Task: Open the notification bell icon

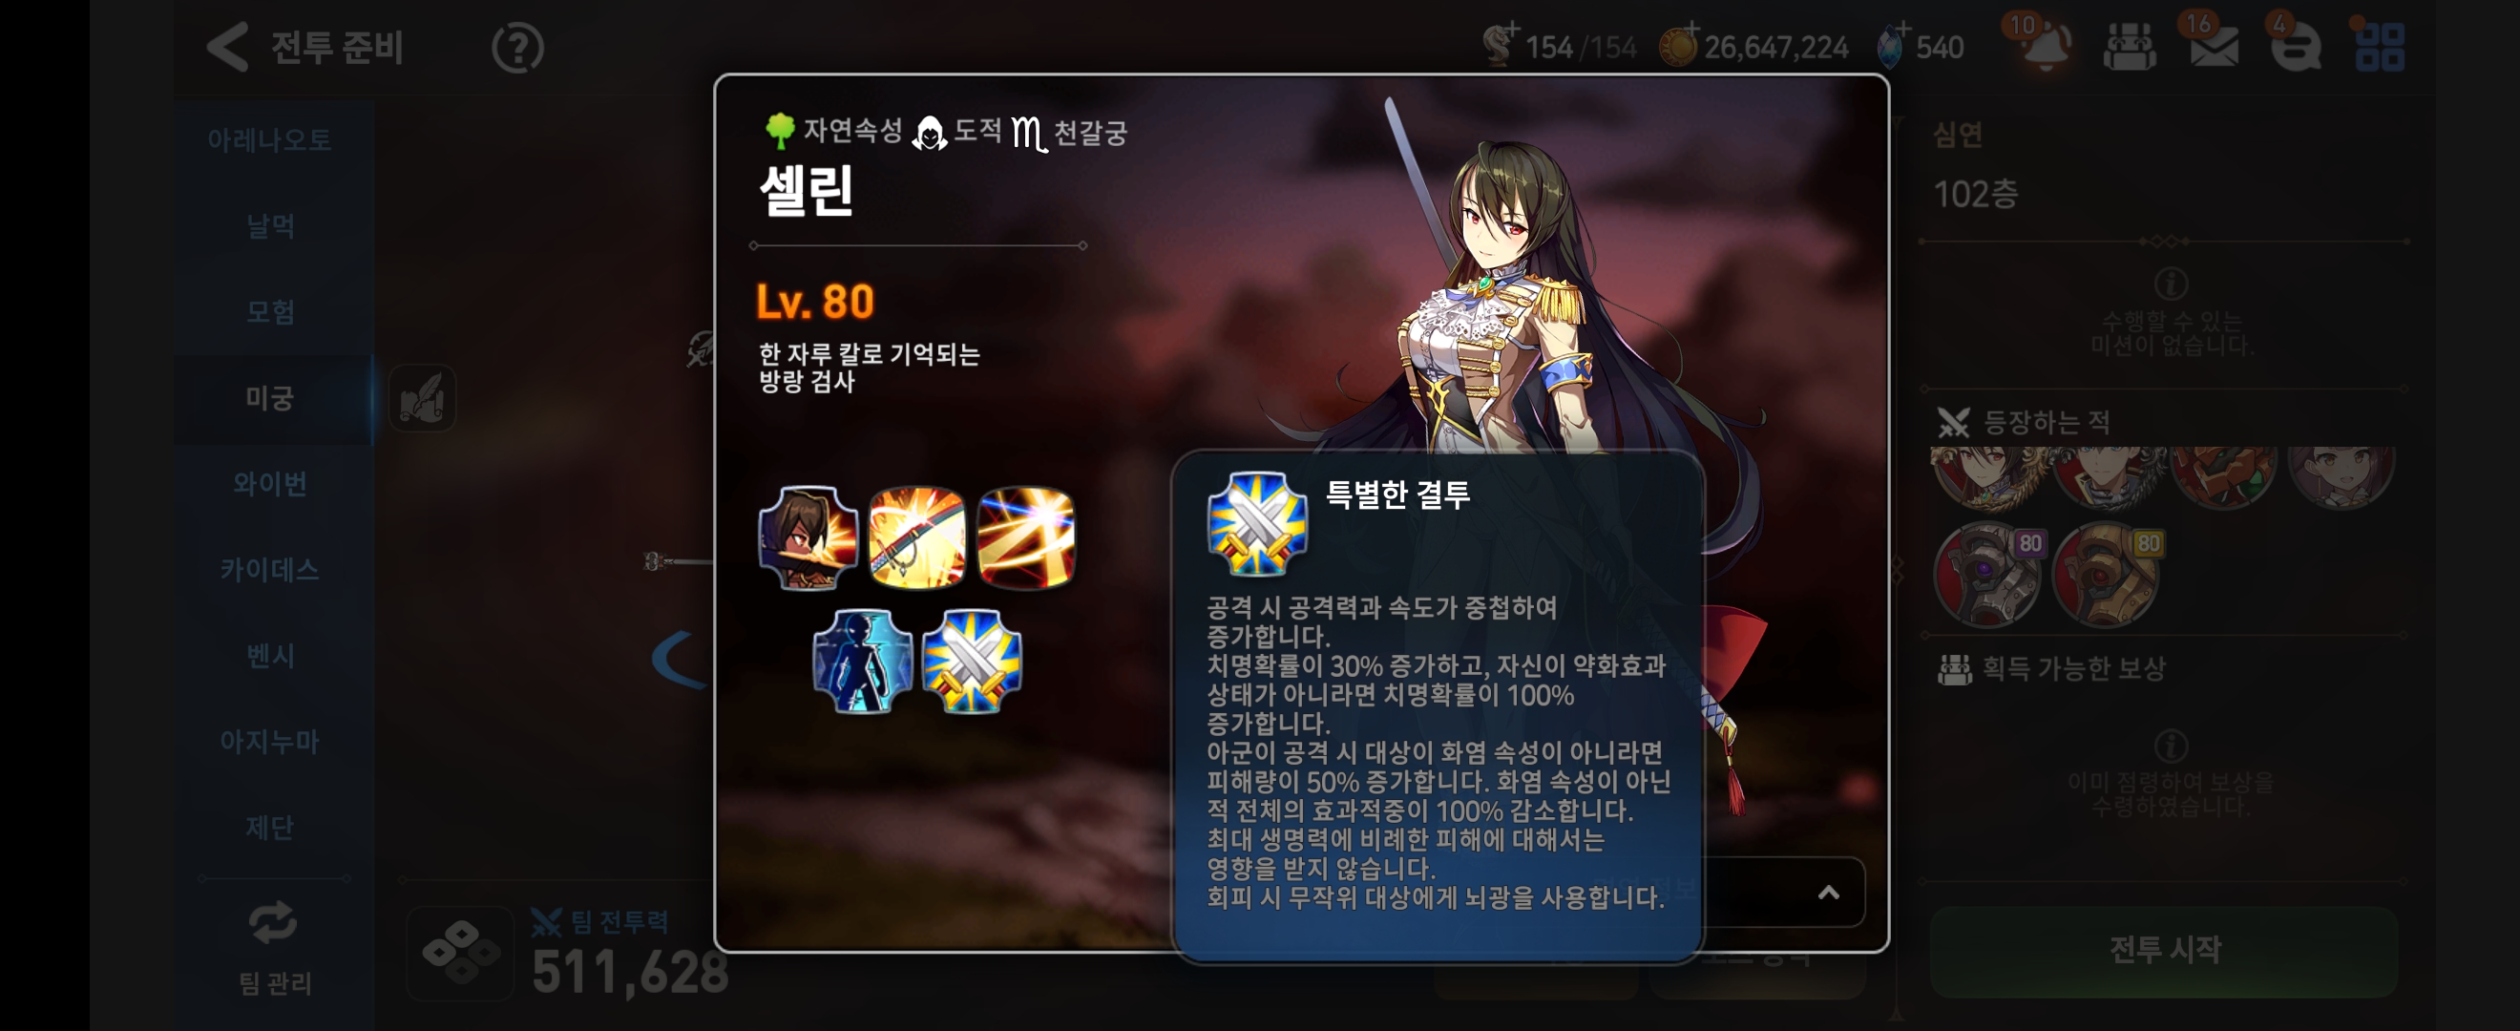Action: point(2045,46)
